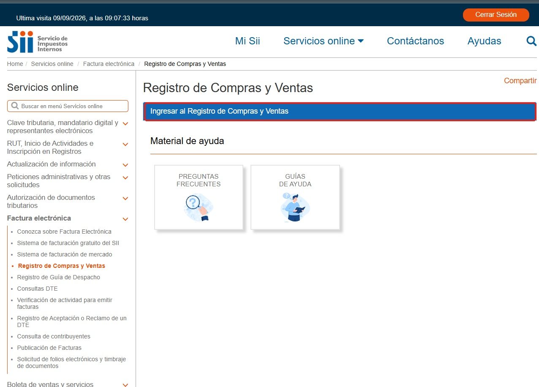
Task: Open Solicitud de folios electrónicos y timbraje
Action: [71, 362]
